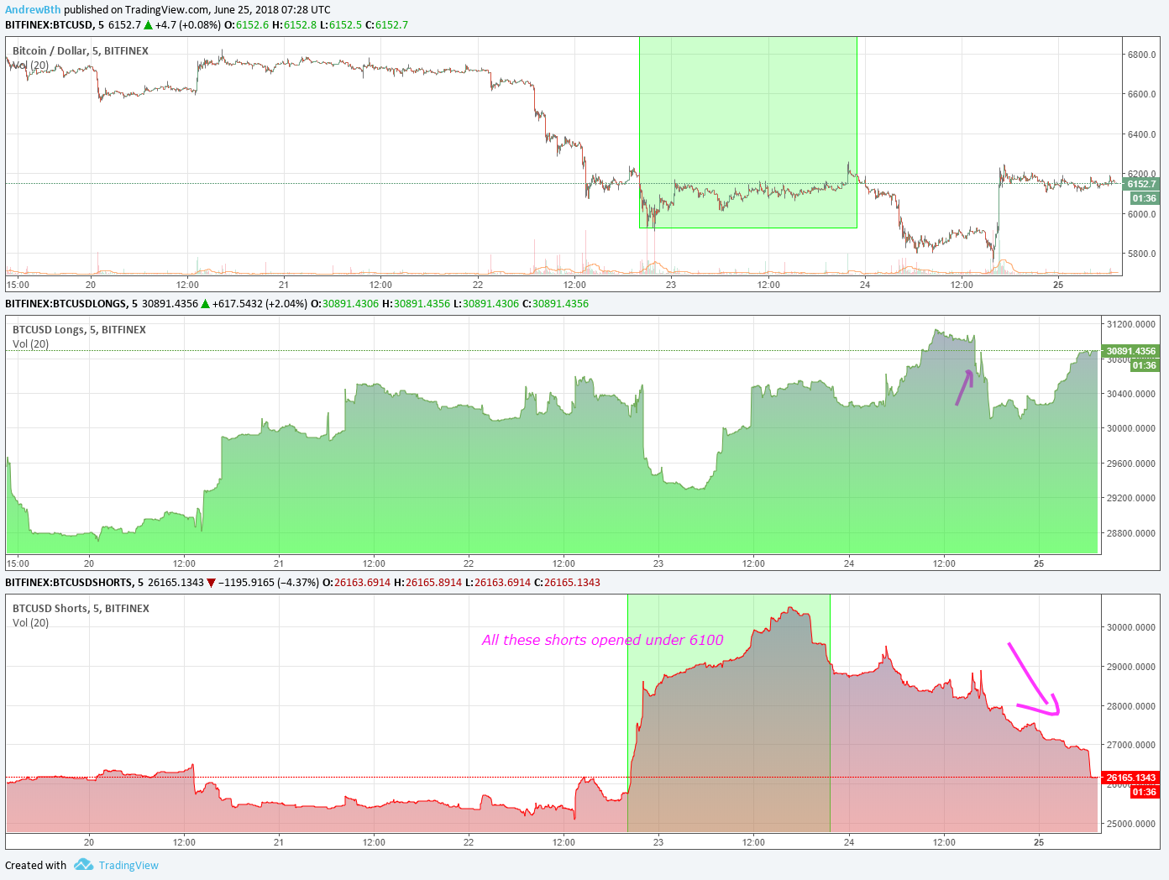
Task: Click the 'H:26165.8914' Shorts high value
Action: tap(428, 582)
